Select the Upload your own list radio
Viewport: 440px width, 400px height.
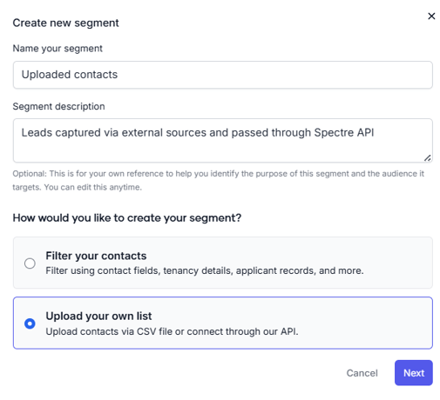click(x=30, y=323)
